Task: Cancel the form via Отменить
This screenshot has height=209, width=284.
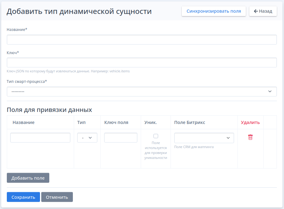Action: [x=57, y=197]
